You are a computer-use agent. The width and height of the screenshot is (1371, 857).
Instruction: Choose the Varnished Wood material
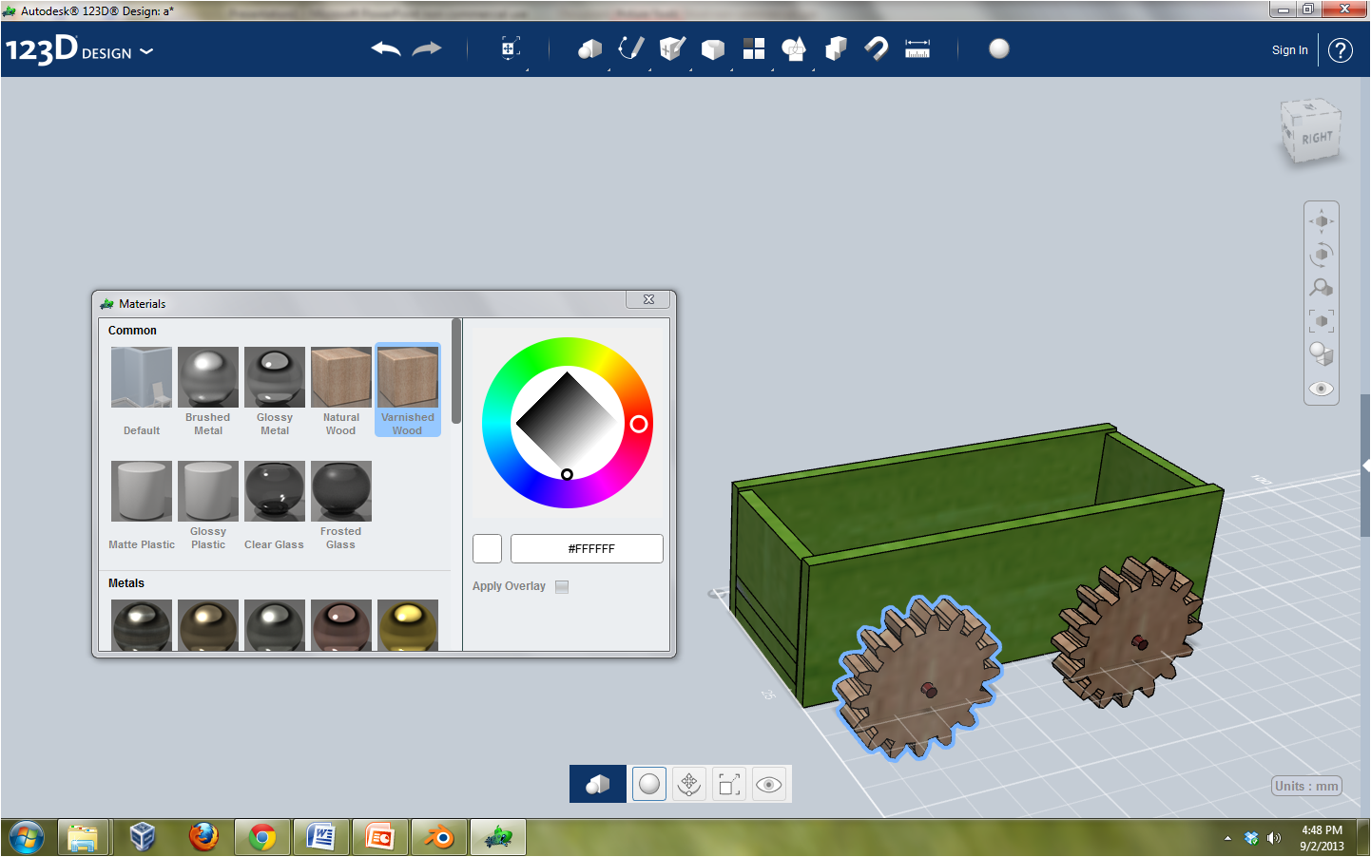coord(408,390)
